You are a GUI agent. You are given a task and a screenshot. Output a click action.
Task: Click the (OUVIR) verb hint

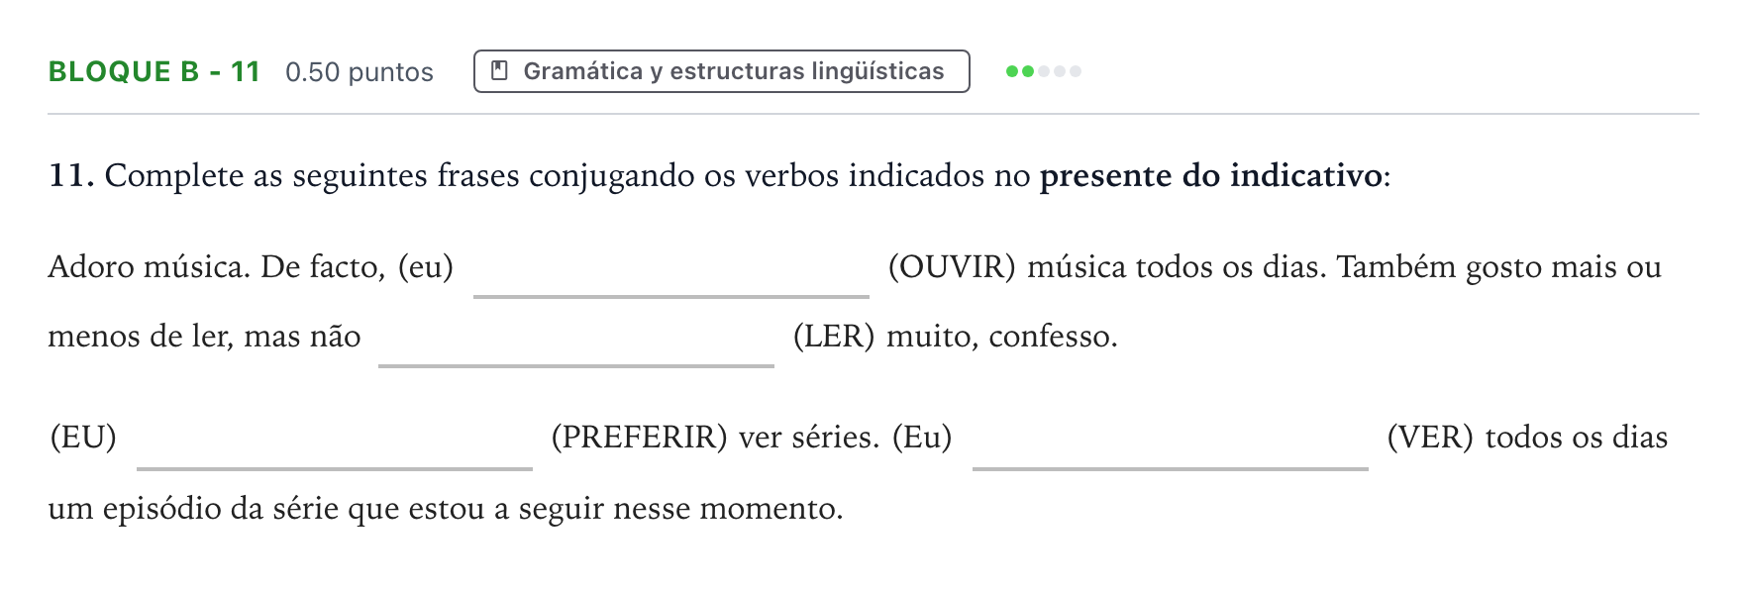tap(952, 267)
